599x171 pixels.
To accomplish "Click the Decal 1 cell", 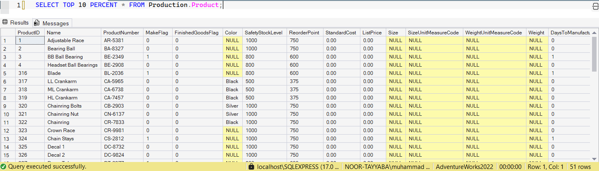I will pos(73,147).
